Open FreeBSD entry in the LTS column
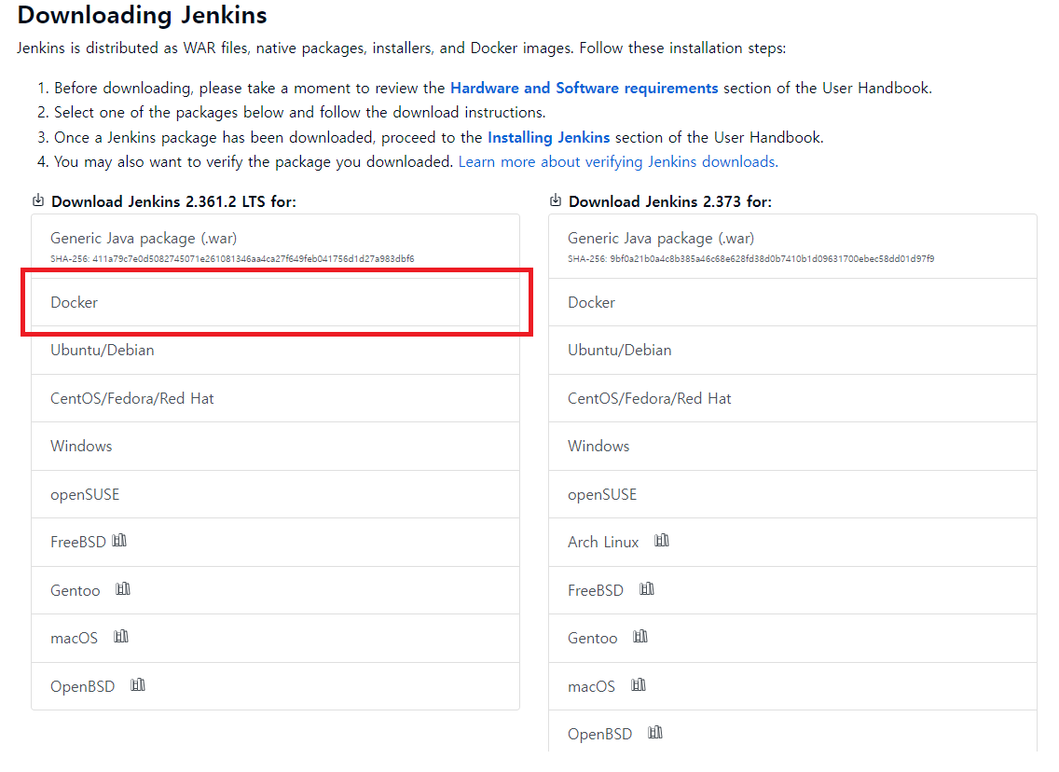 [276, 543]
